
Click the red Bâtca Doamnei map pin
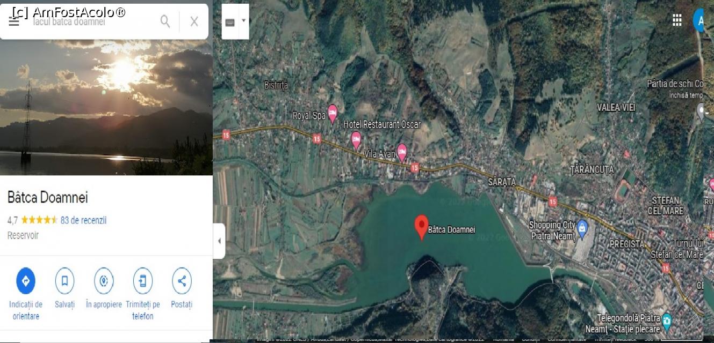422,226
